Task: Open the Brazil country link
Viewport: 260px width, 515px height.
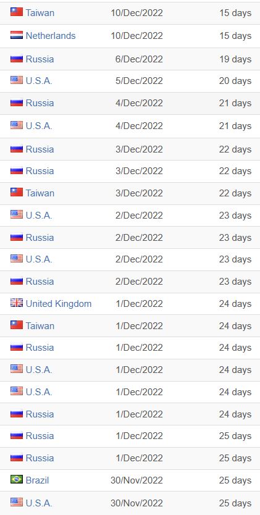Action: 37,480
